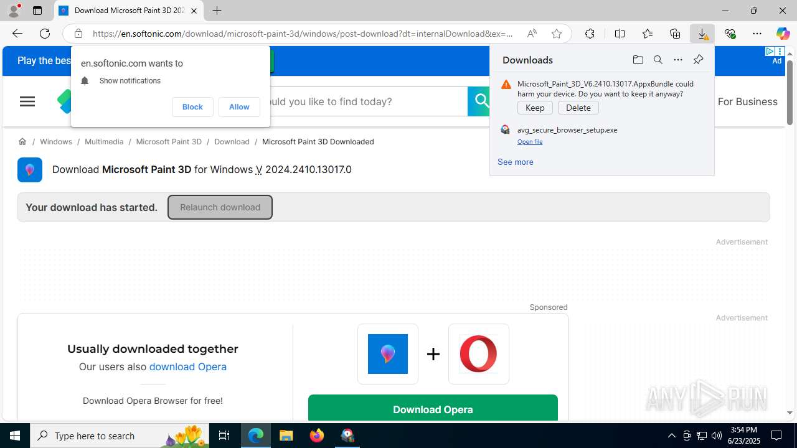
Task: Open the Windows breadcrumb link
Action: [x=56, y=142]
